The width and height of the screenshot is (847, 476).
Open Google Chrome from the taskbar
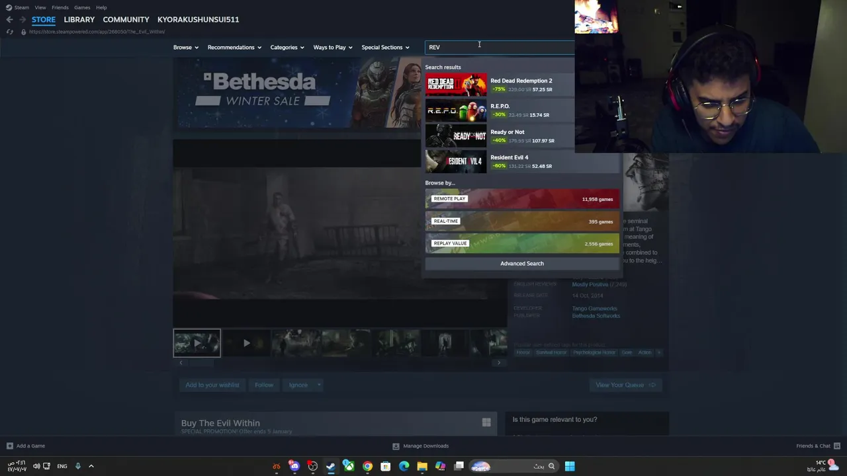[367, 466]
